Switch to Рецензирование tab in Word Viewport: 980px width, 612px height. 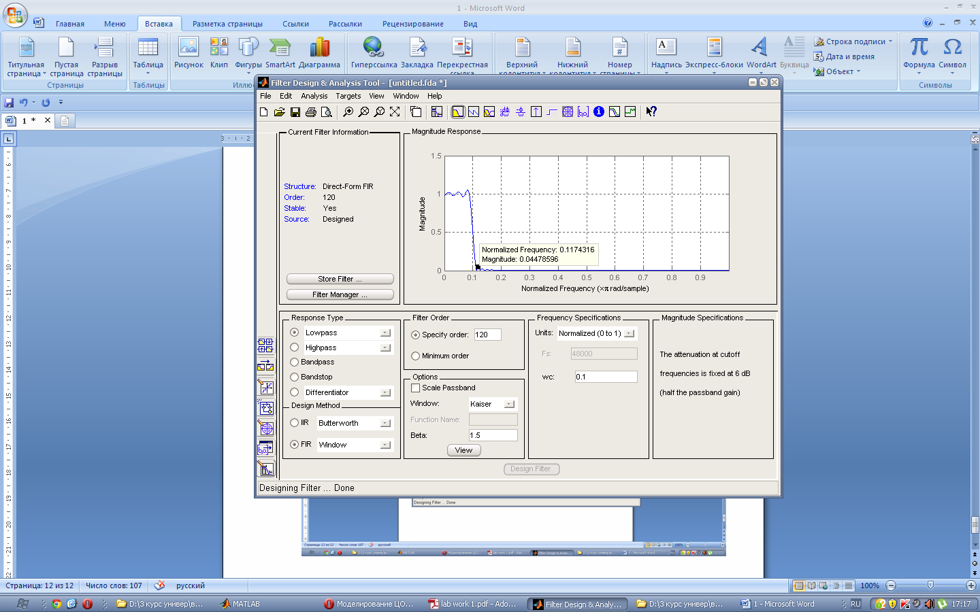tap(412, 24)
